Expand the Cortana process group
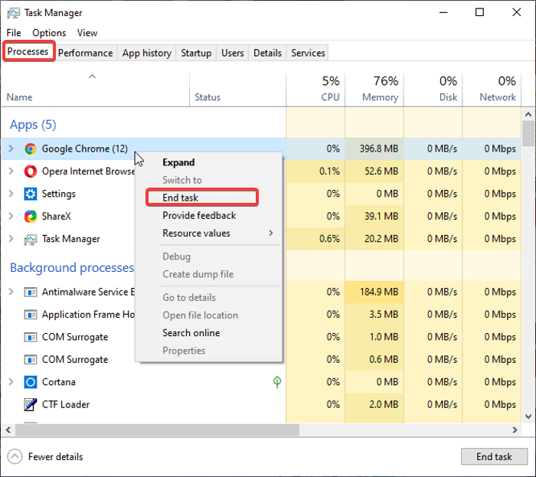This screenshot has height=477, width=536. pos(11,382)
